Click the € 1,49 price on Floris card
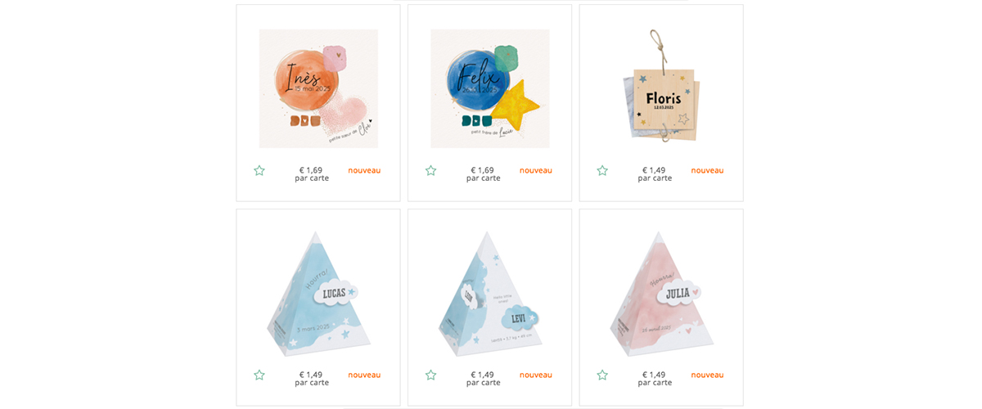 pos(654,170)
